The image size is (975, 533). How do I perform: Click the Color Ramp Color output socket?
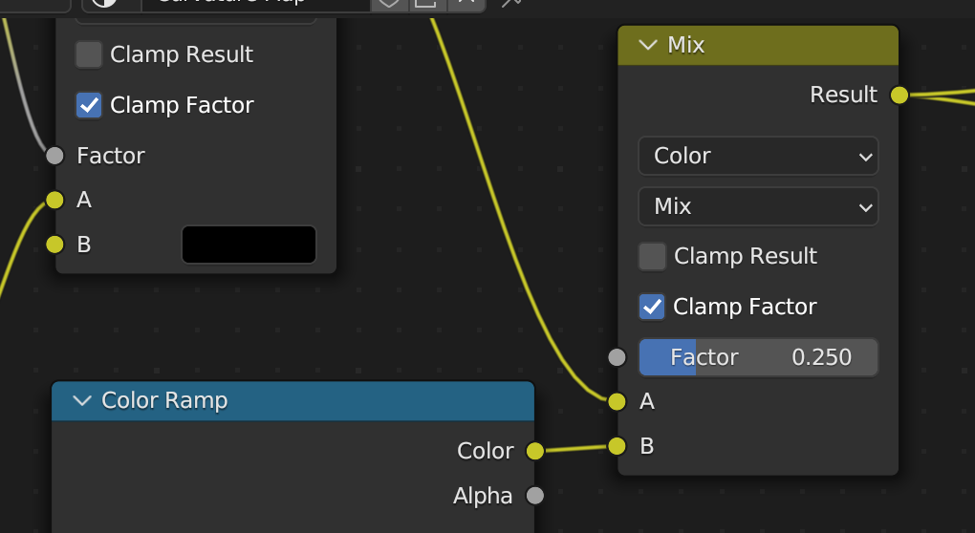click(534, 451)
